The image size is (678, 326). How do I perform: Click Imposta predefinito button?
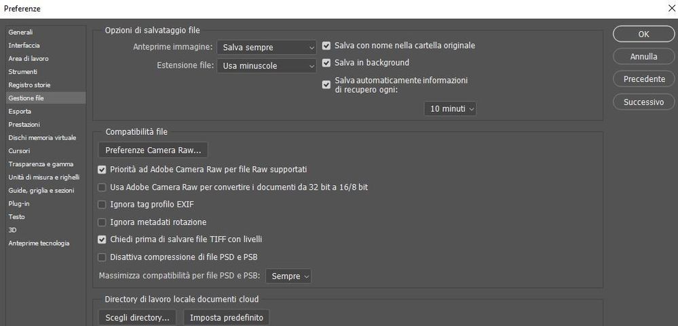point(227,318)
